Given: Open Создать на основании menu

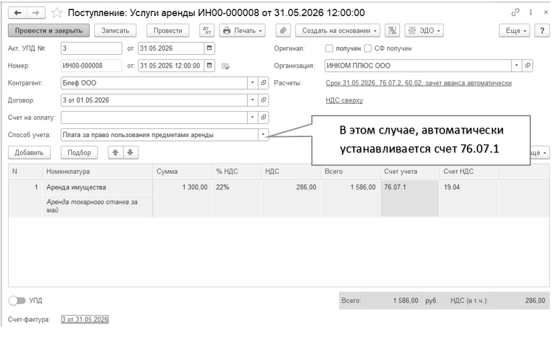Looking at the screenshot, I should point(337,31).
